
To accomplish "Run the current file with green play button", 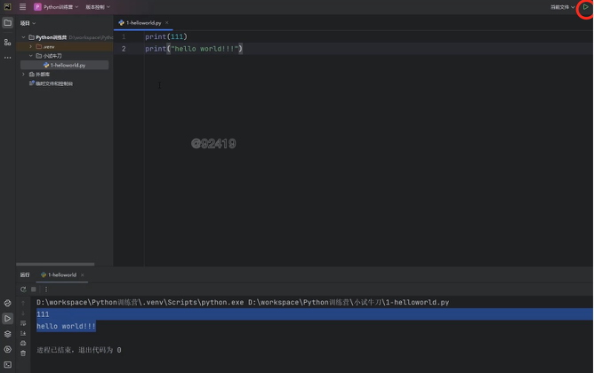I will pyautogui.click(x=586, y=7).
